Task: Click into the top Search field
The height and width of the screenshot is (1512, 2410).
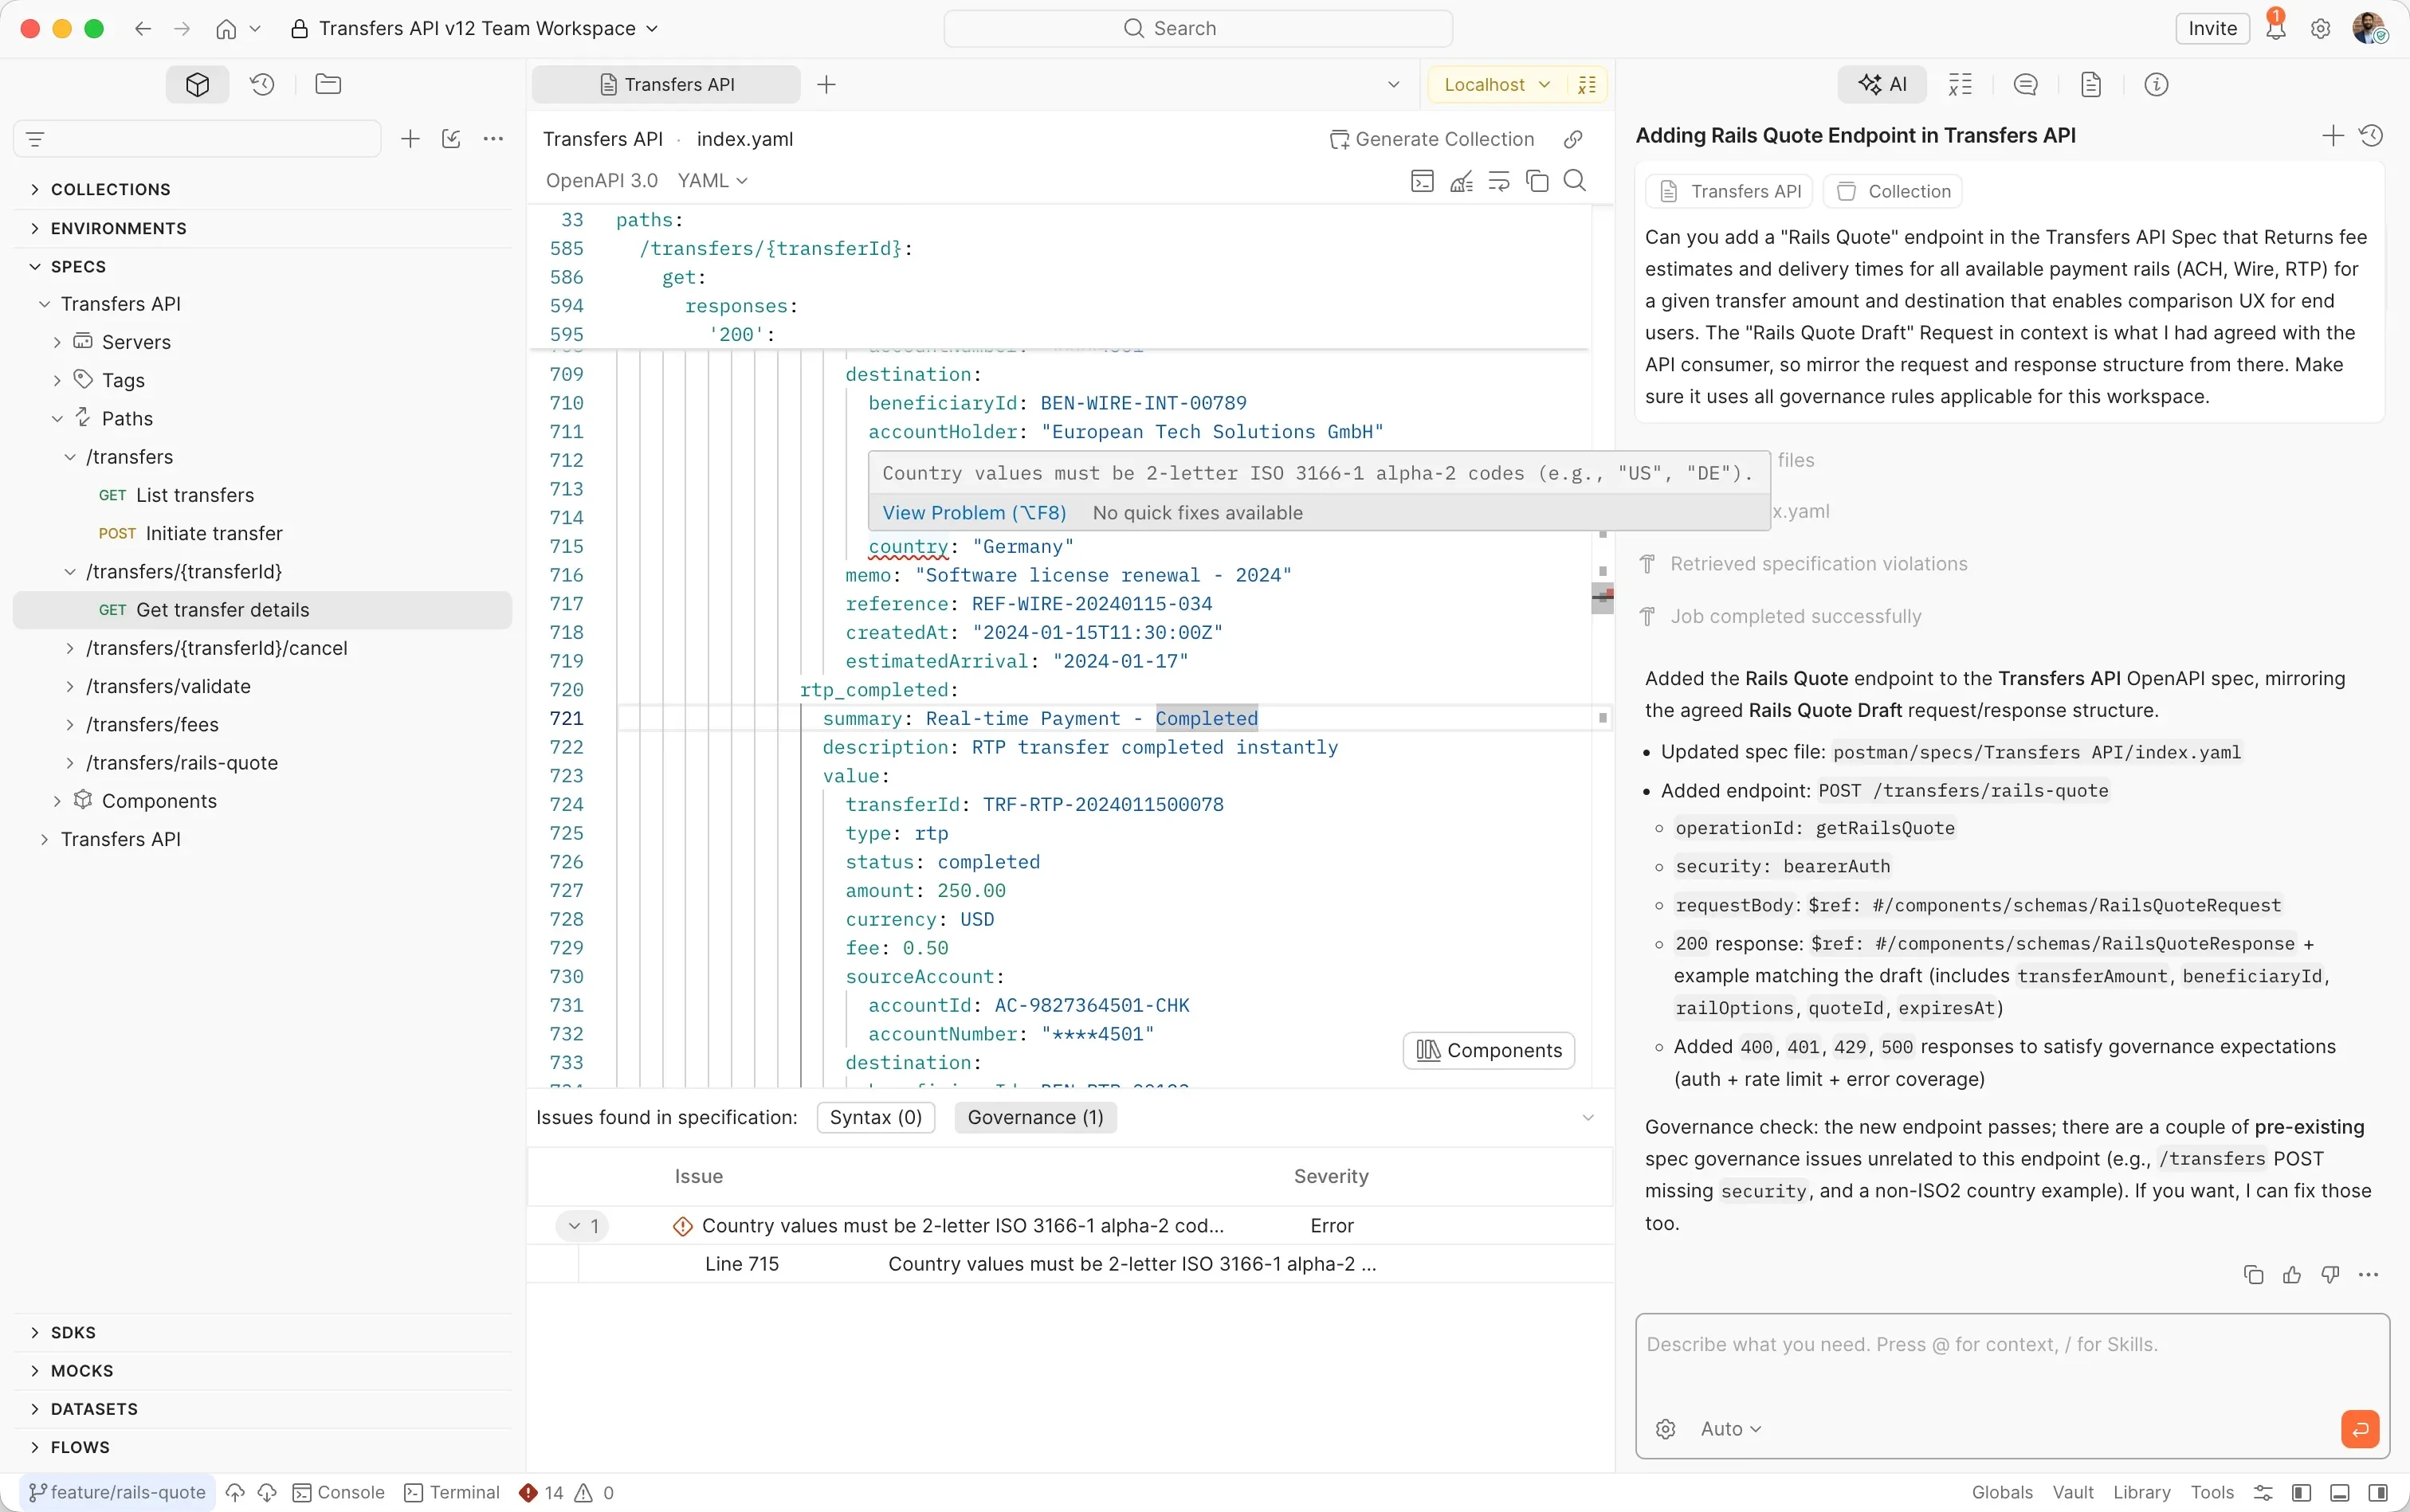Action: pos(1198,29)
